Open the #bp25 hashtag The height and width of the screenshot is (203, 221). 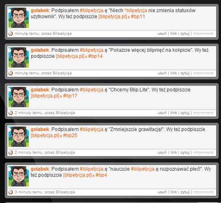pos(70,135)
